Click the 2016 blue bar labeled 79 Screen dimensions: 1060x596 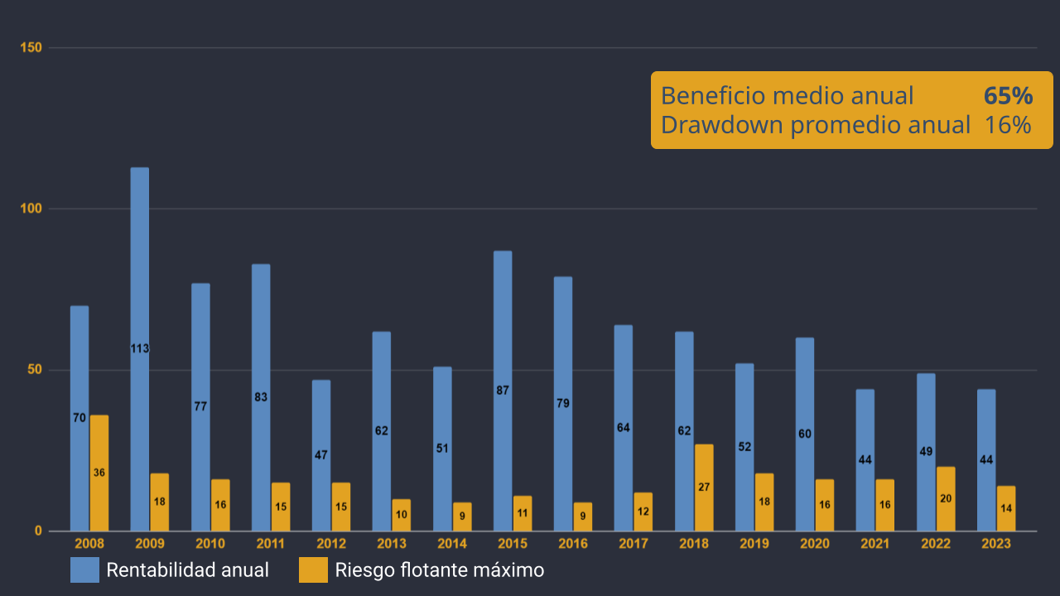(x=563, y=403)
